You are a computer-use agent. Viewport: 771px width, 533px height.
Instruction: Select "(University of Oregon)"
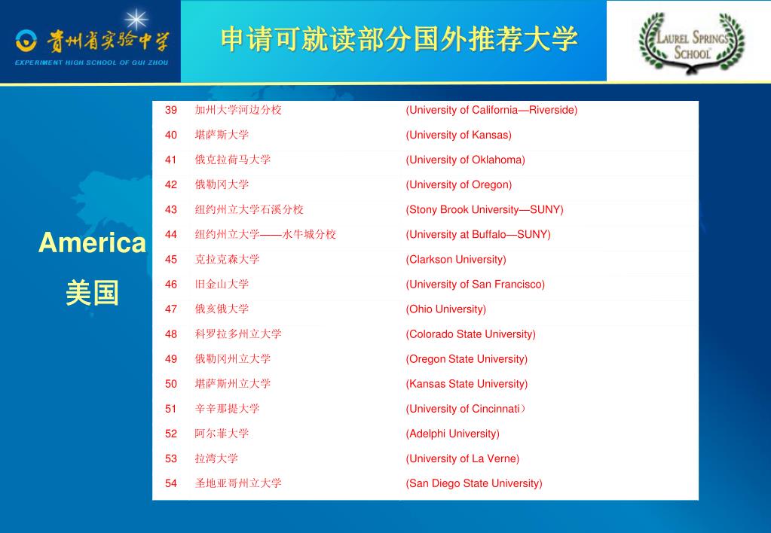458,184
